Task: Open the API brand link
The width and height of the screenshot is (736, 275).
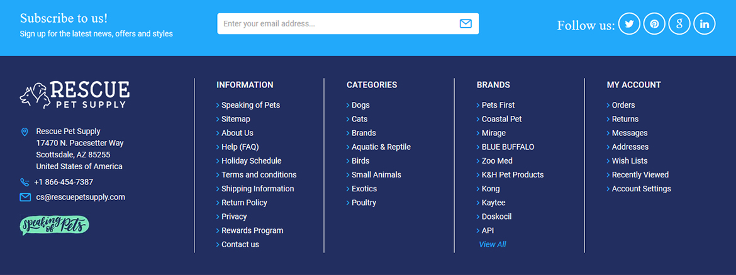Action: (x=488, y=230)
